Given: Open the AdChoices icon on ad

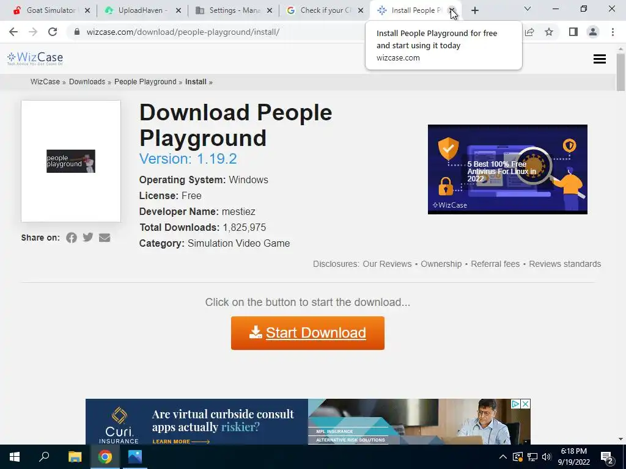Looking at the screenshot, I should 516,404.
